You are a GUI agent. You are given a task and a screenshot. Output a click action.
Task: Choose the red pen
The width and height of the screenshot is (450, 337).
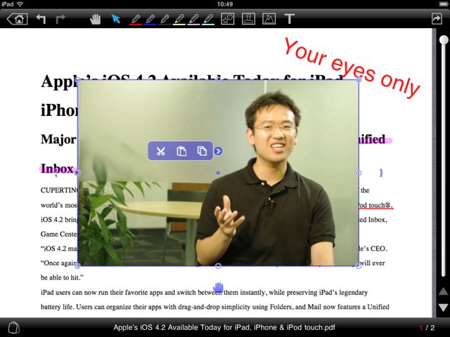(x=136, y=20)
